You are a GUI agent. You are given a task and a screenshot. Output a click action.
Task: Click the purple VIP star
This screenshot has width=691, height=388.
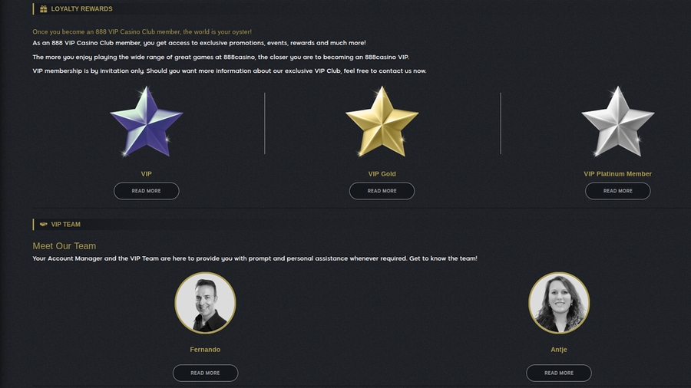146,121
